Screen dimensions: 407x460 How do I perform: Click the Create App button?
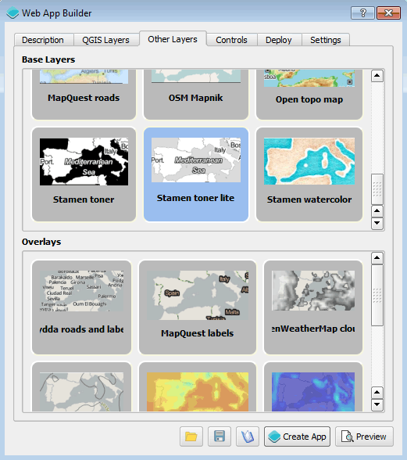[x=297, y=437]
